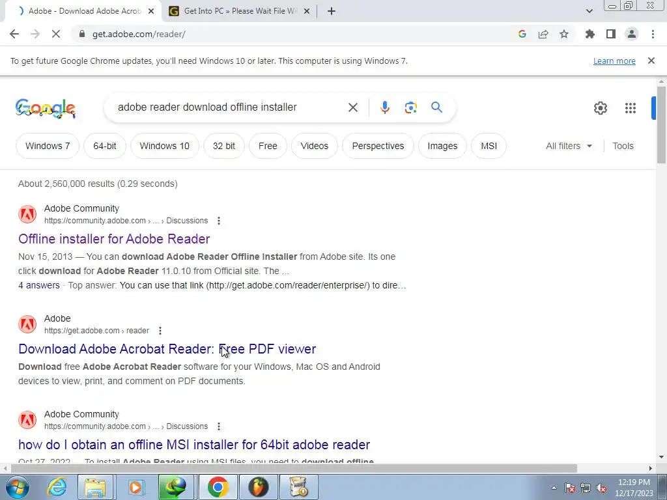Image resolution: width=667 pixels, height=500 pixels.
Task: Expand the All filters dropdown
Action: 569,146
